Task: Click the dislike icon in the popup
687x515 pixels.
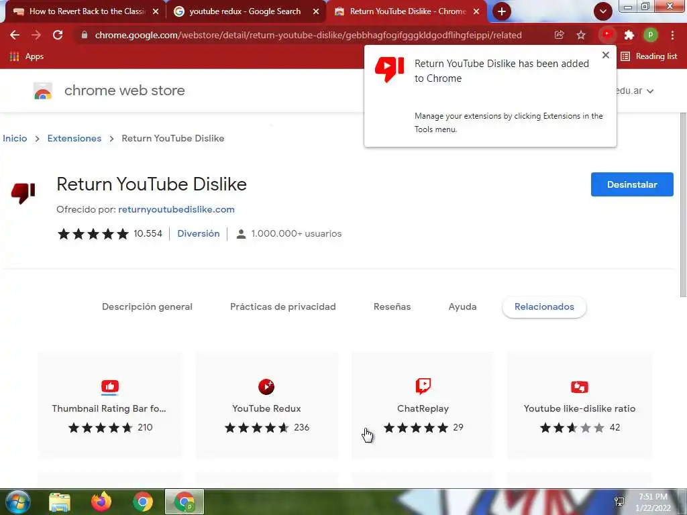Action: coord(389,69)
